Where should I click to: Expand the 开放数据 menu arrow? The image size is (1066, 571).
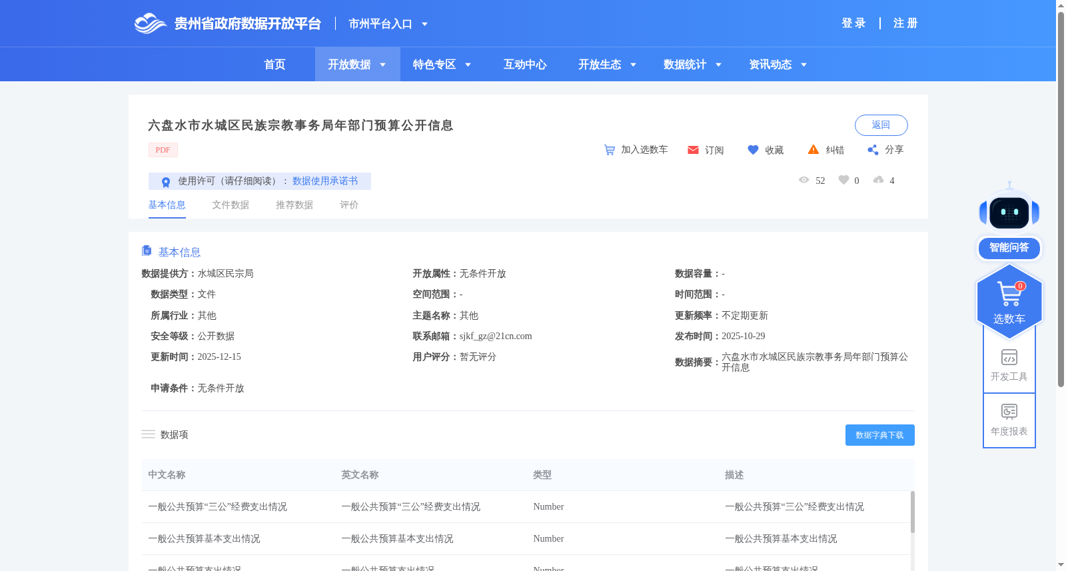point(382,65)
